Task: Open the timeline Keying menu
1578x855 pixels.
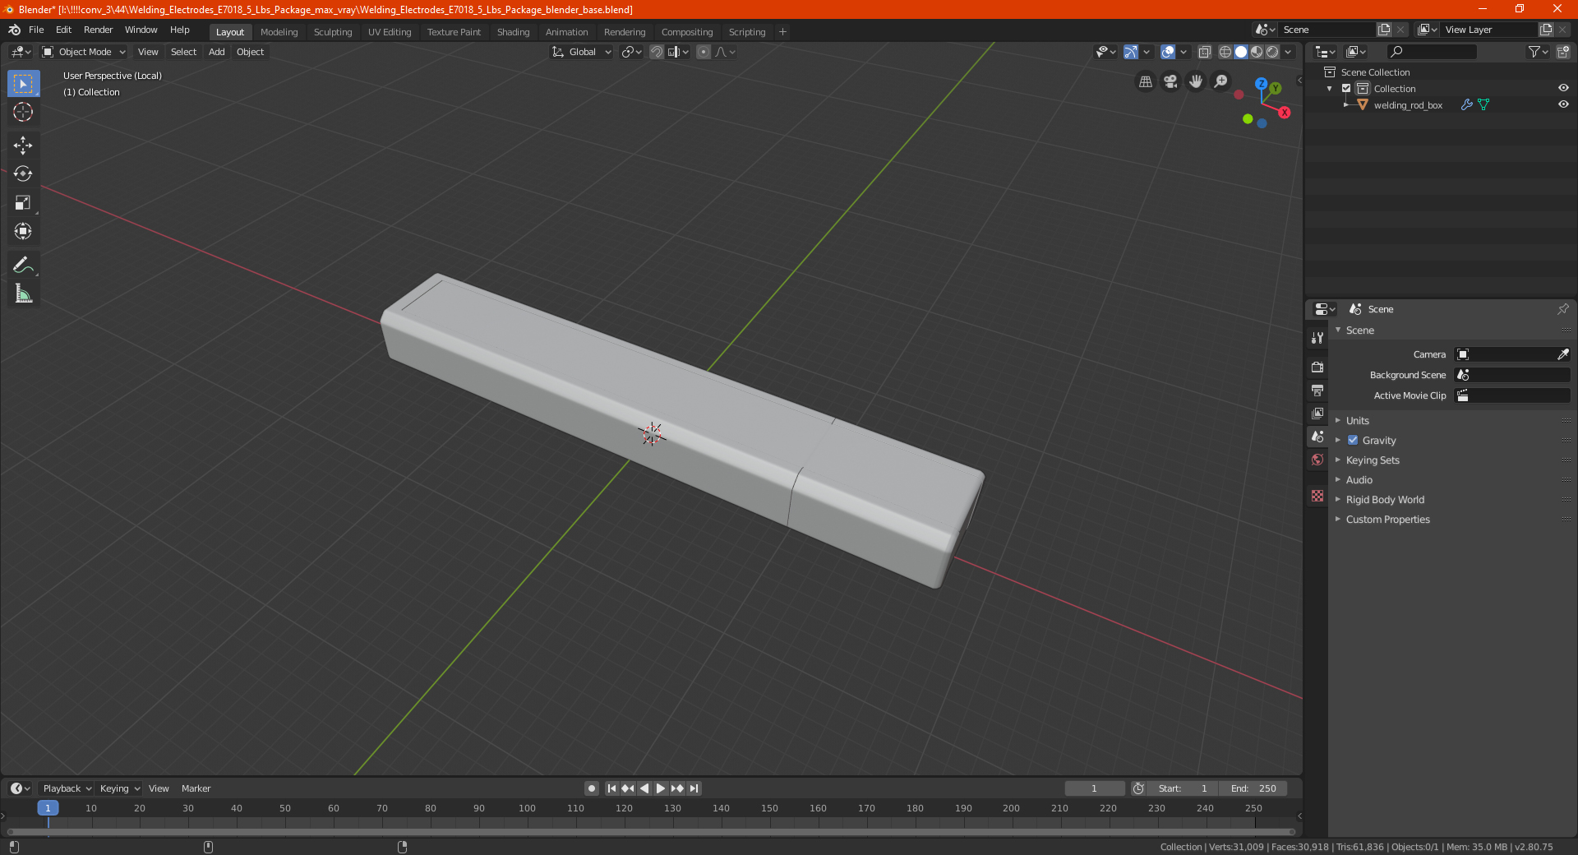Action: [119, 788]
